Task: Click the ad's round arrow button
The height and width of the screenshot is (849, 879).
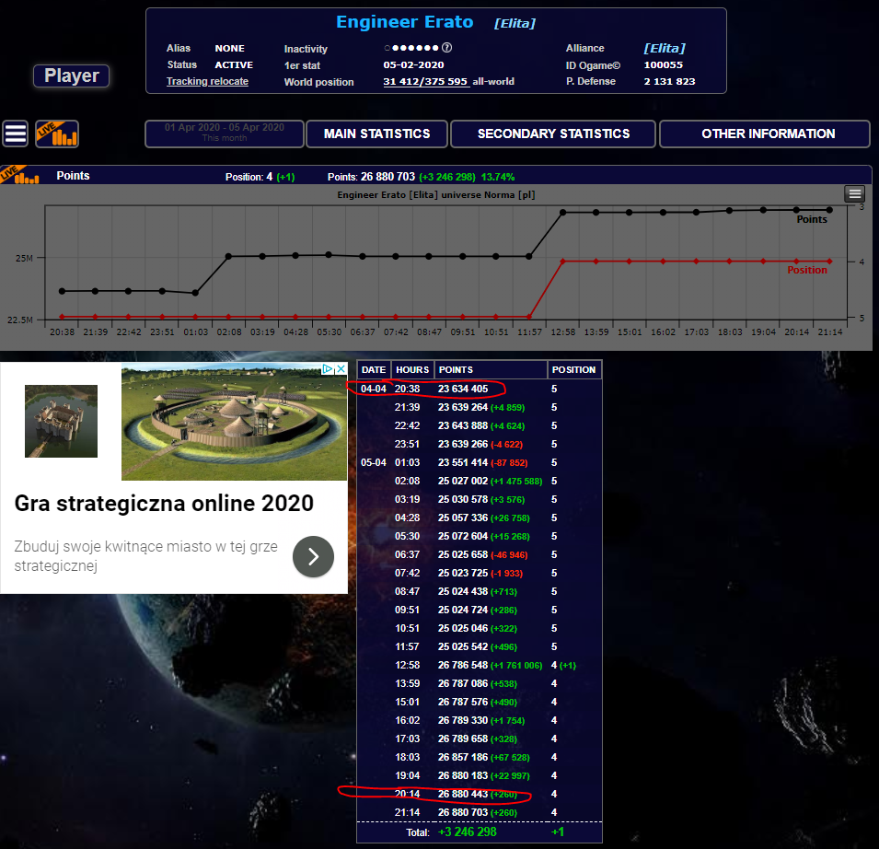Action: 313,556
